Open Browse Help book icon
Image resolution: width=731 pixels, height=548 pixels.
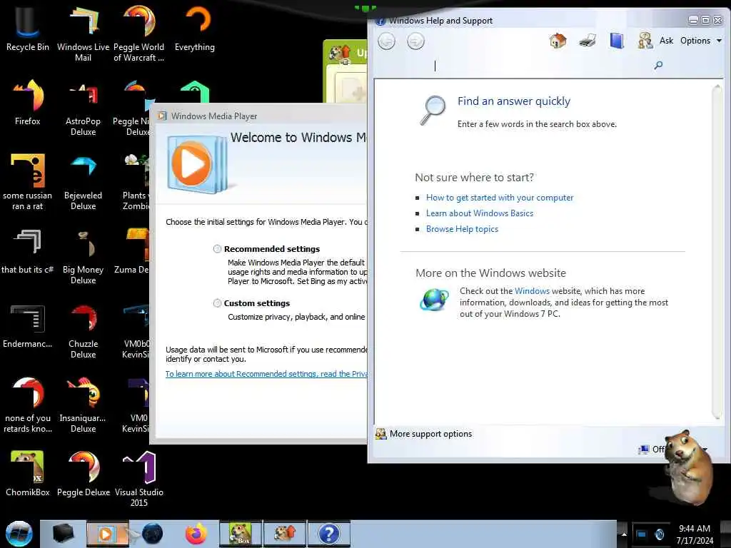[x=617, y=41]
